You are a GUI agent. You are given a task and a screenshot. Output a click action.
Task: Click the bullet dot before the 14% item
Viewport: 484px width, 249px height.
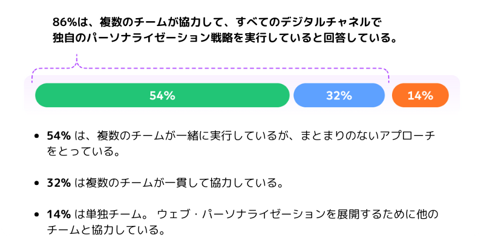38,215
